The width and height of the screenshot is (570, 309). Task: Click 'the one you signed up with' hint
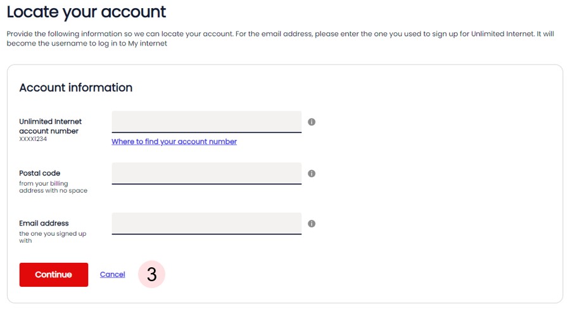click(53, 237)
